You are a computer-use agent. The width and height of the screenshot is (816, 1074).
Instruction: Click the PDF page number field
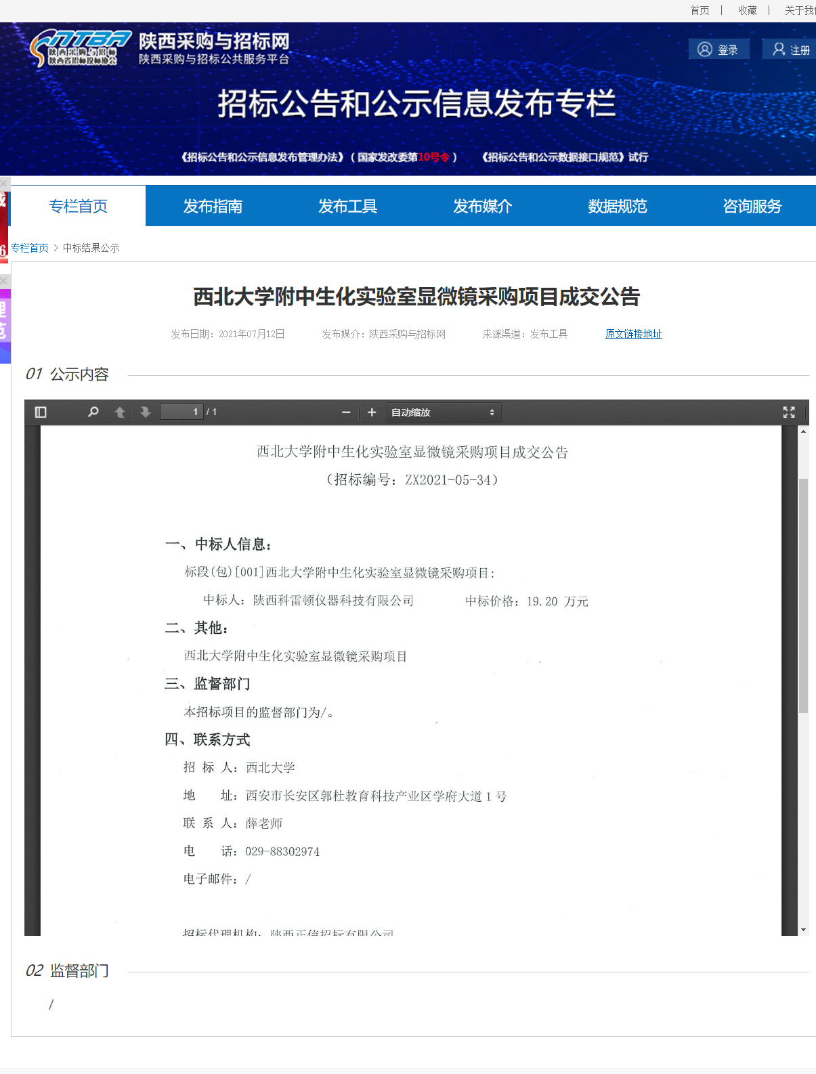coord(181,412)
